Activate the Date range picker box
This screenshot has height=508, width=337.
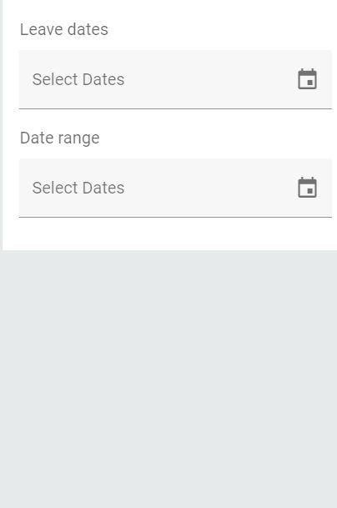[175, 188]
